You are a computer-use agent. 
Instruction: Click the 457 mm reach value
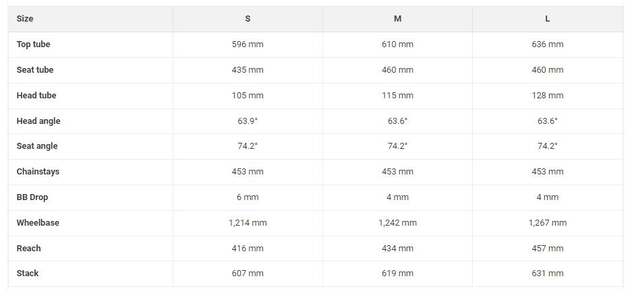coord(548,248)
